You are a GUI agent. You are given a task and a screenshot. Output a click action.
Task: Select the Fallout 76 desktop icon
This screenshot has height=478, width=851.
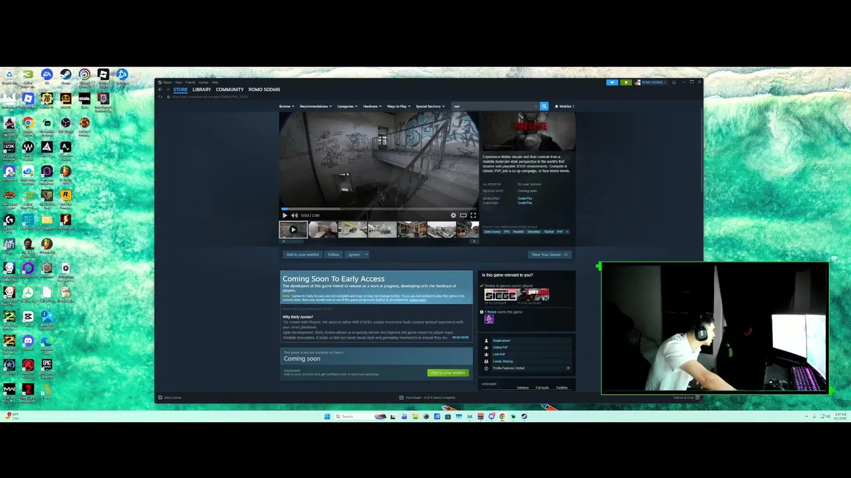[47, 102]
